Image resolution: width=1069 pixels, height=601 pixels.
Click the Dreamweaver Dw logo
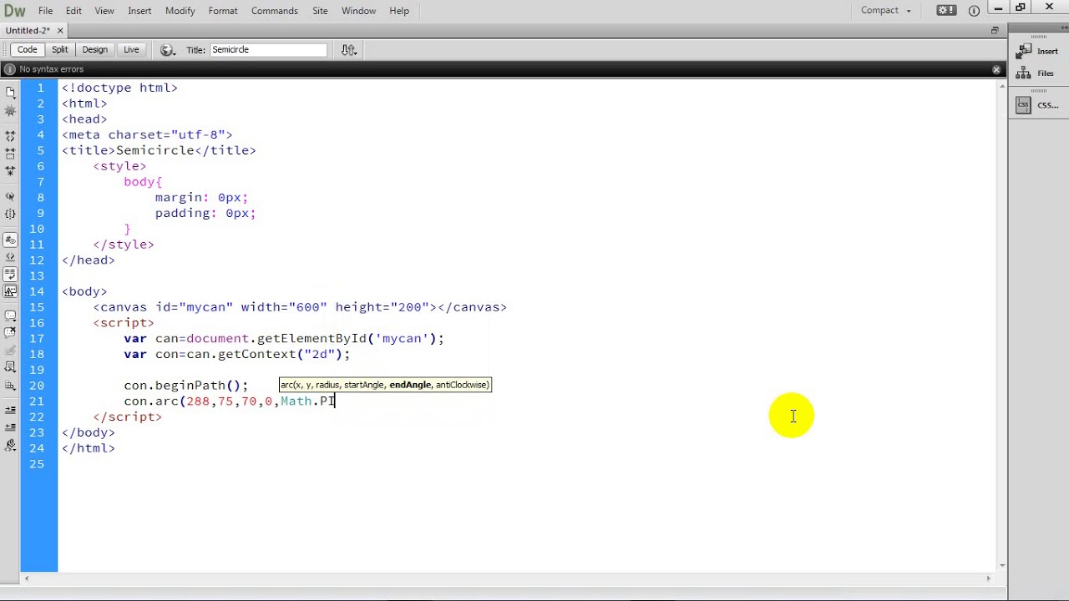[14, 11]
